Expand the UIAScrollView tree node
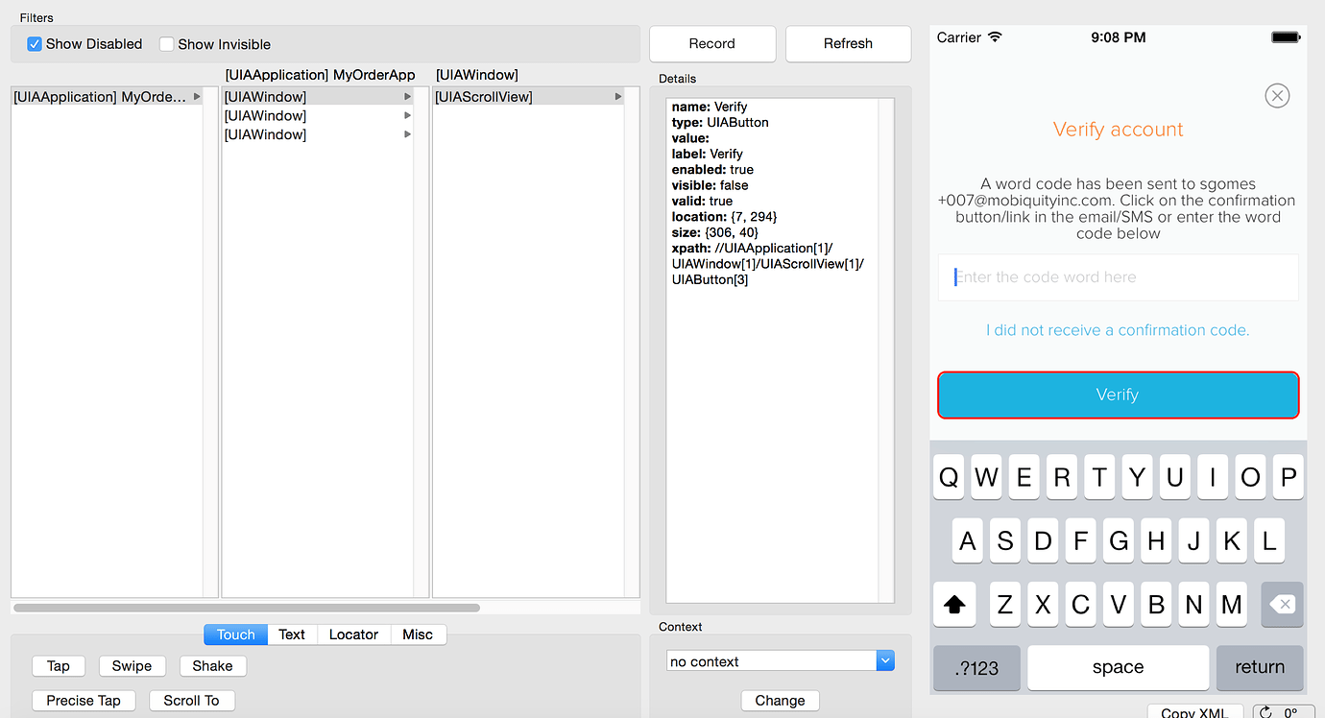1325x718 pixels. (620, 96)
